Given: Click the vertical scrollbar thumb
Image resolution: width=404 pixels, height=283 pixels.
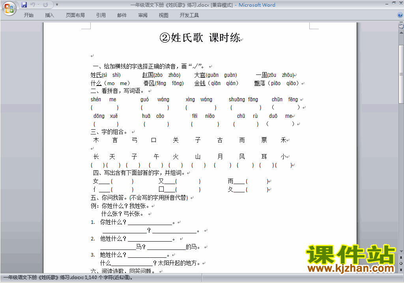Looking at the screenshot, I should [x=401, y=74].
